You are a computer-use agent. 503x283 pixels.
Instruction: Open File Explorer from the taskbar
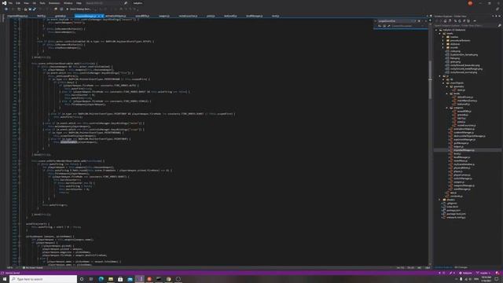[111, 279]
